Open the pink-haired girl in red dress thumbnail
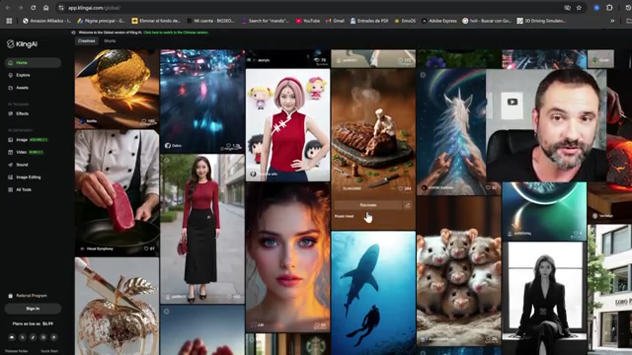The width and height of the screenshot is (632, 355). click(287, 125)
